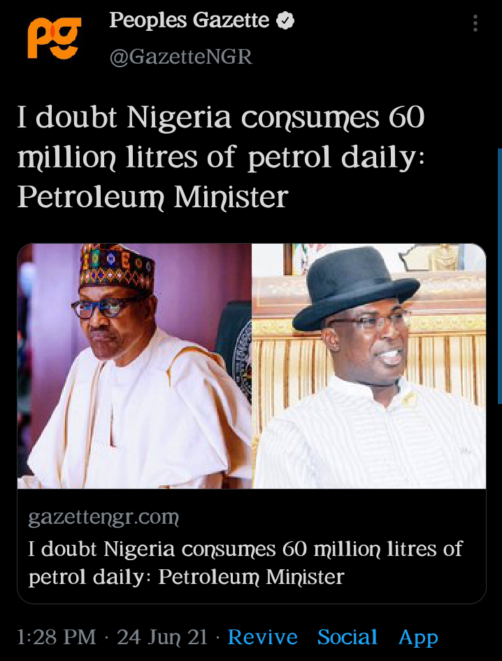Open the three-dot tweet options menu
Image resolution: width=502 pixels, height=661 pixels.
click(475, 23)
